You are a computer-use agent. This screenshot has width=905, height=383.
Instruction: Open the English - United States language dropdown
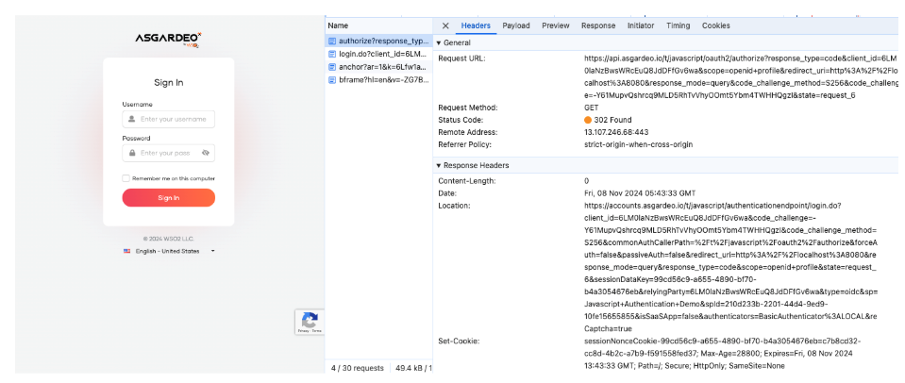pyautogui.click(x=169, y=252)
